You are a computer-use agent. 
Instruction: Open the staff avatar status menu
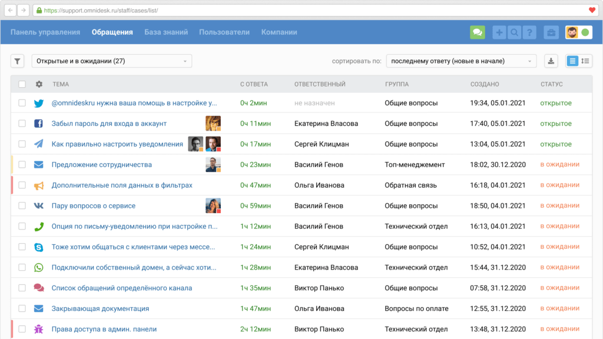pyautogui.click(x=578, y=32)
